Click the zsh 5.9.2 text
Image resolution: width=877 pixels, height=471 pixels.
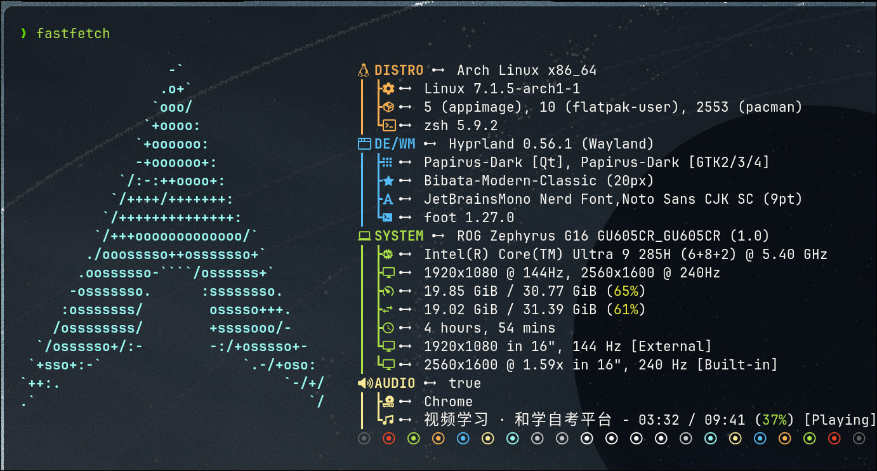point(461,126)
